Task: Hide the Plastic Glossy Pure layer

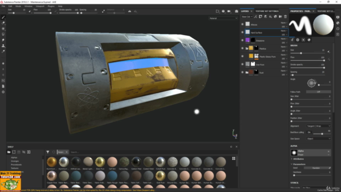Action: pyautogui.click(x=242, y=56)
